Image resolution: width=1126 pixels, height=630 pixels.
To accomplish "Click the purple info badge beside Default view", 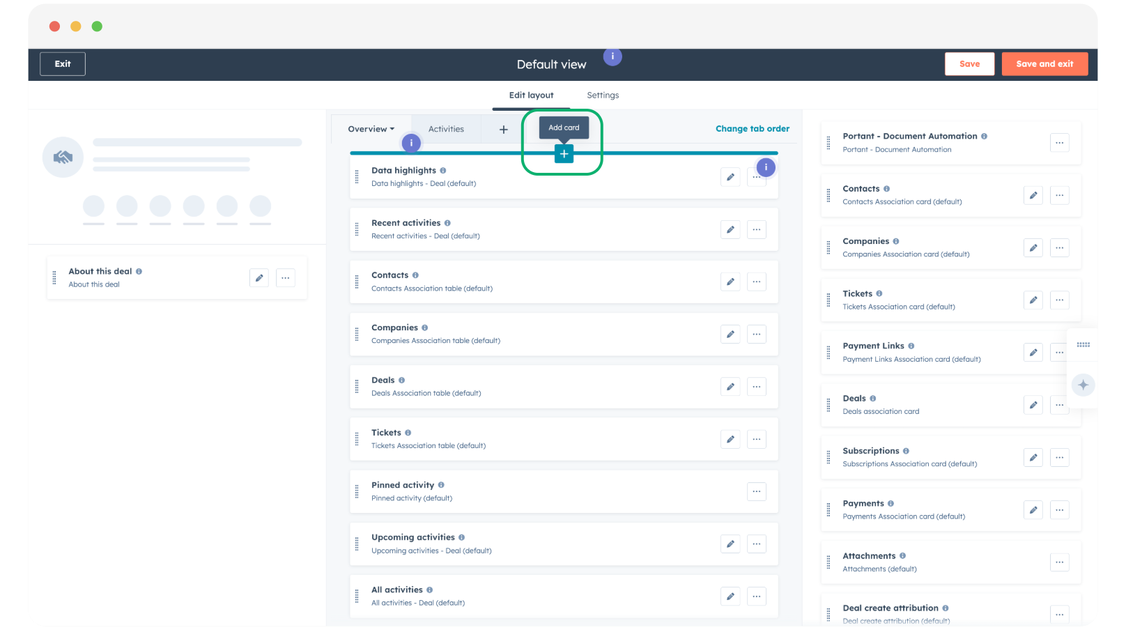I will (x=612, y=56).
